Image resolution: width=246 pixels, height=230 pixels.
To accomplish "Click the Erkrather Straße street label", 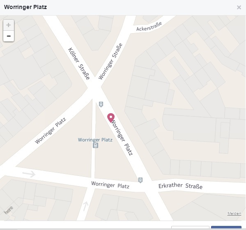I will 180,186.
